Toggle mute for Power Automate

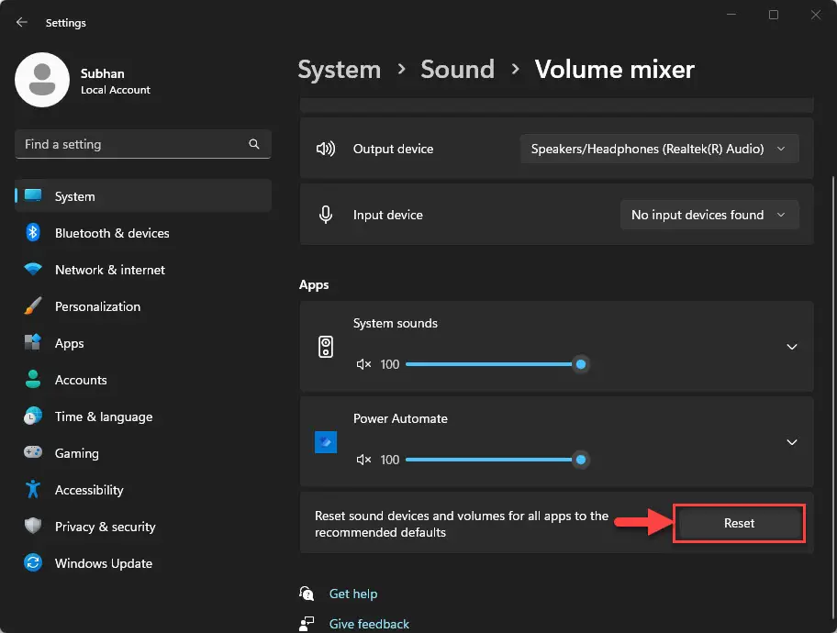click(x=363, y=460)
